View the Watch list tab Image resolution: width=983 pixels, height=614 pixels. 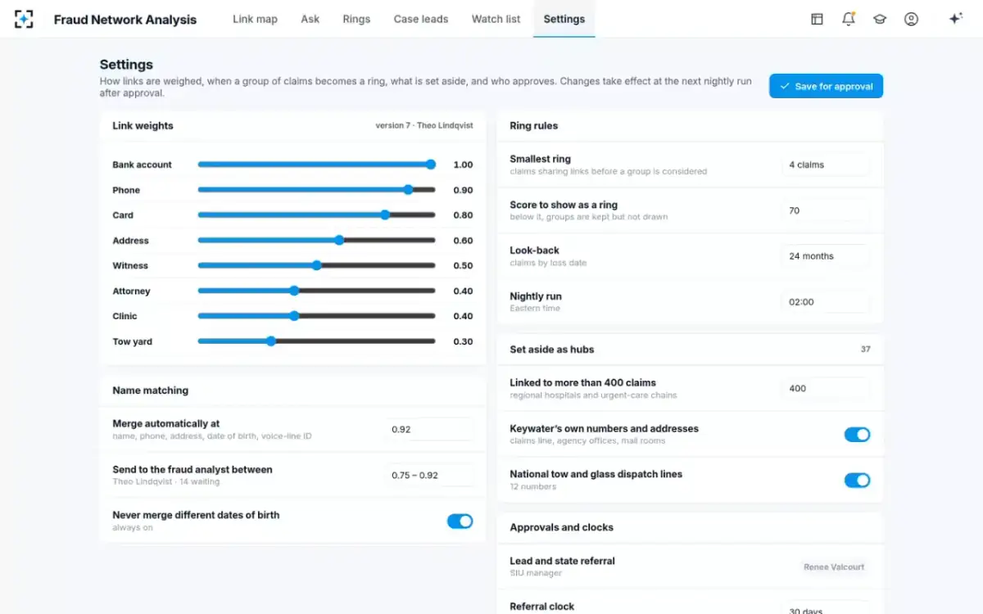tap(496, 19)
